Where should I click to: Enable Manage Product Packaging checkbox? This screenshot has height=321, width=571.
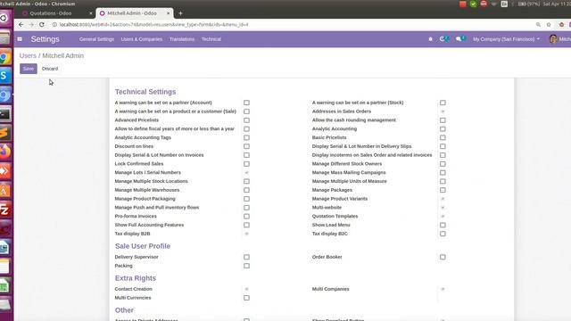tap(246, 199)
